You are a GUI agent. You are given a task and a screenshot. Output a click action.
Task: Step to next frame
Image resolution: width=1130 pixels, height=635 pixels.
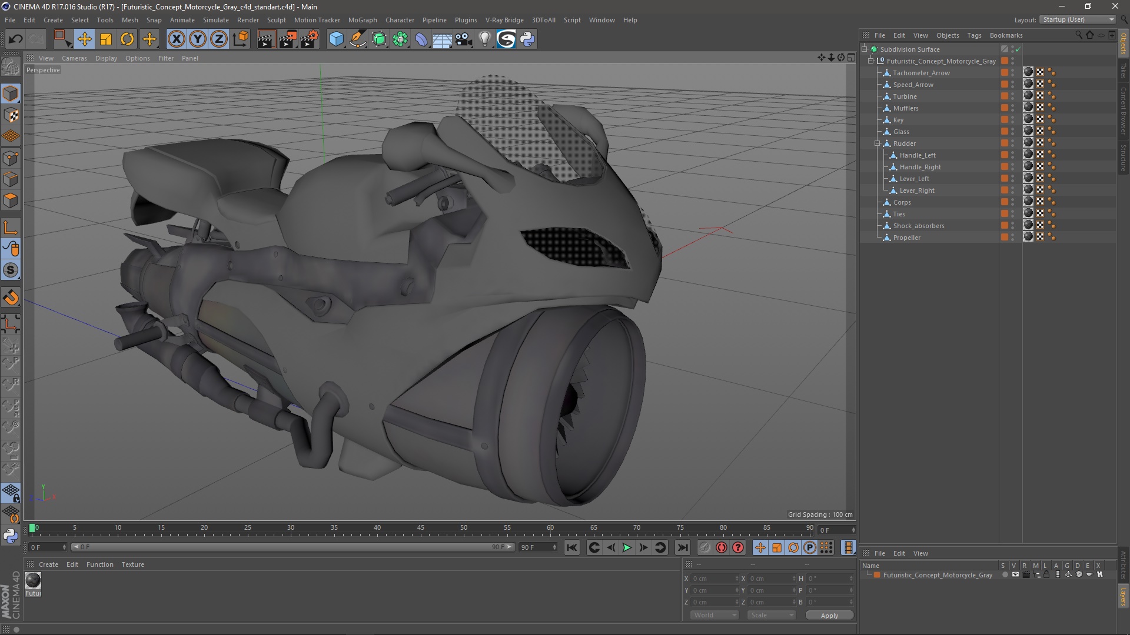[644, 547]
